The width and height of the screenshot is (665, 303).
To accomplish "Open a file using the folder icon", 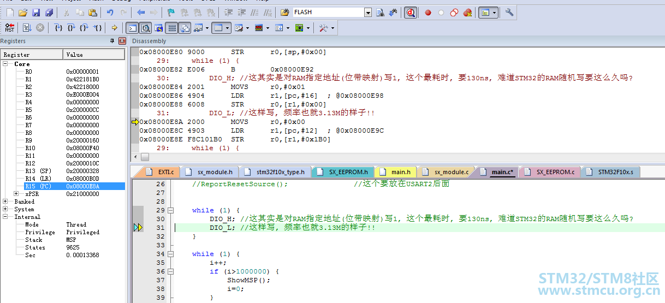I will click(x=23, y=12).
